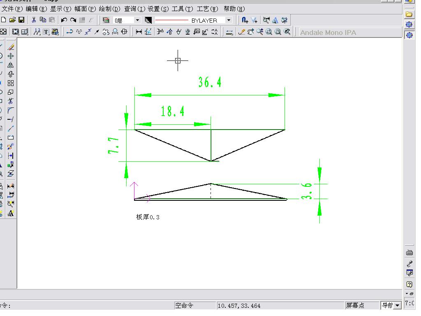Click the pan hand icon
The height and width of the screenshot is (316, 421).
[250, 32]
